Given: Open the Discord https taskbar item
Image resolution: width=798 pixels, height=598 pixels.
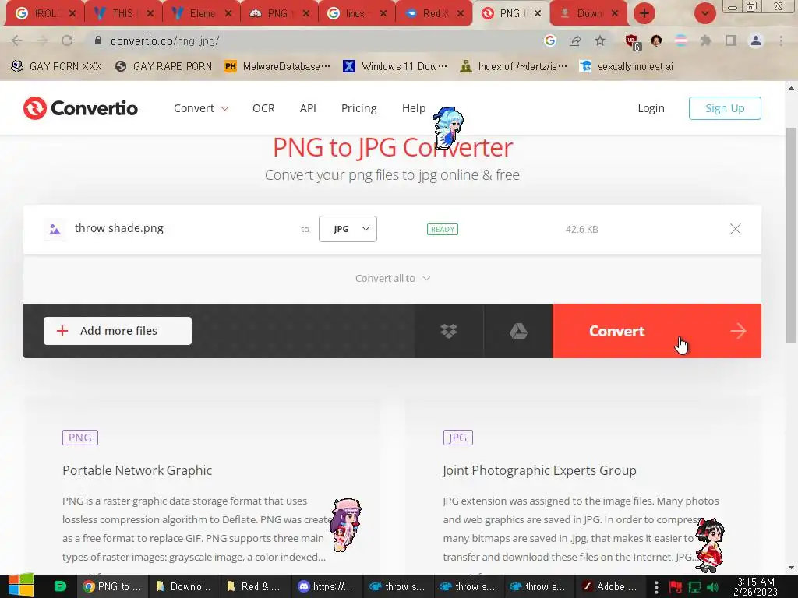Looking at the screenshot, I should point(325,587).
